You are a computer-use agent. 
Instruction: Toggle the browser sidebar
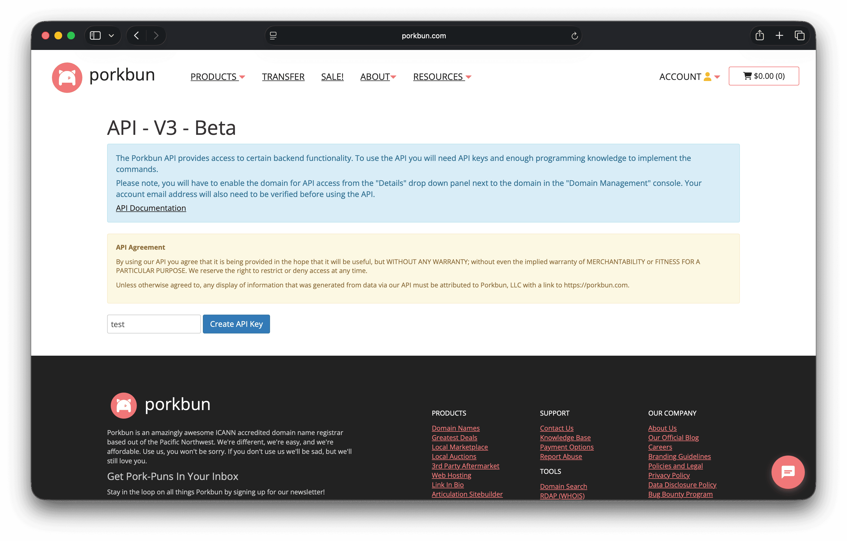tap(95, 35)
